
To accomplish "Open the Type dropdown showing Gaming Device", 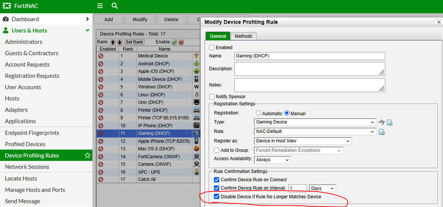I will point(315,122).
